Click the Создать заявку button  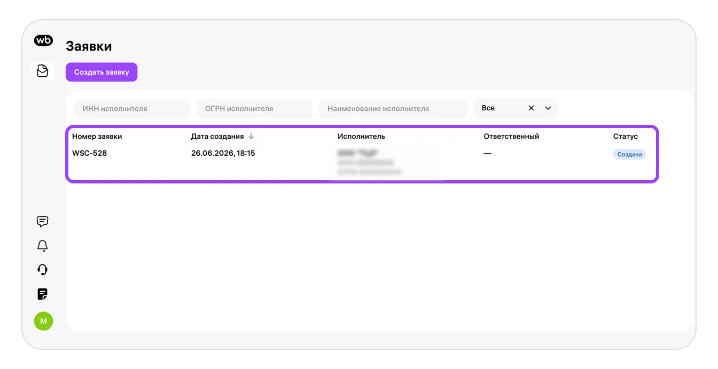(x=102, y=72)
